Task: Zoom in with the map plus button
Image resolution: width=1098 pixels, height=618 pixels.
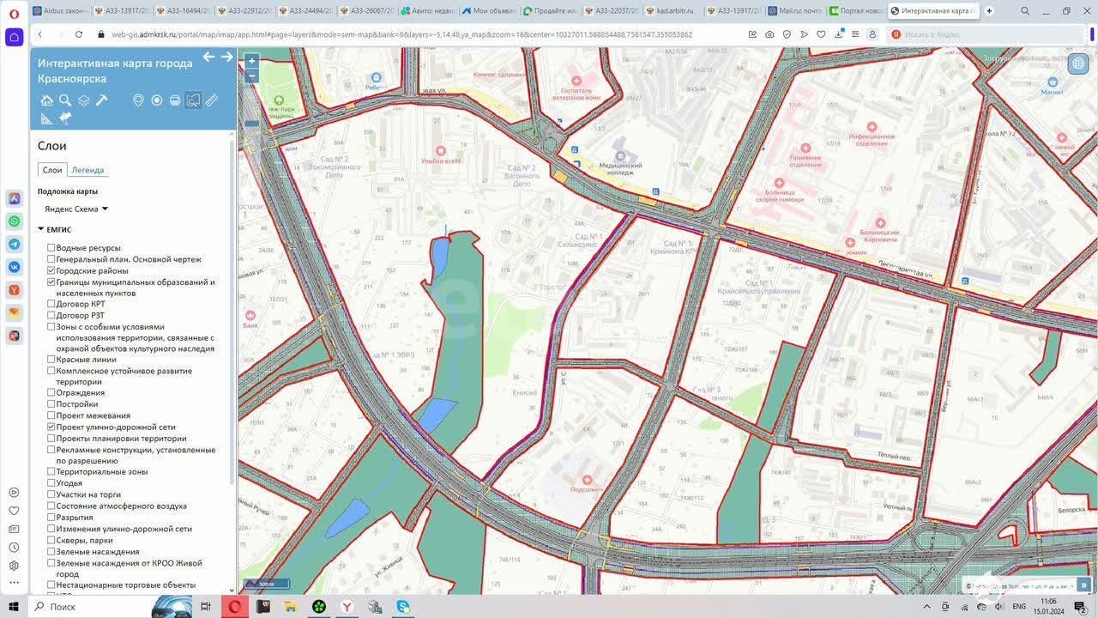Action: [x=251, y=61]
